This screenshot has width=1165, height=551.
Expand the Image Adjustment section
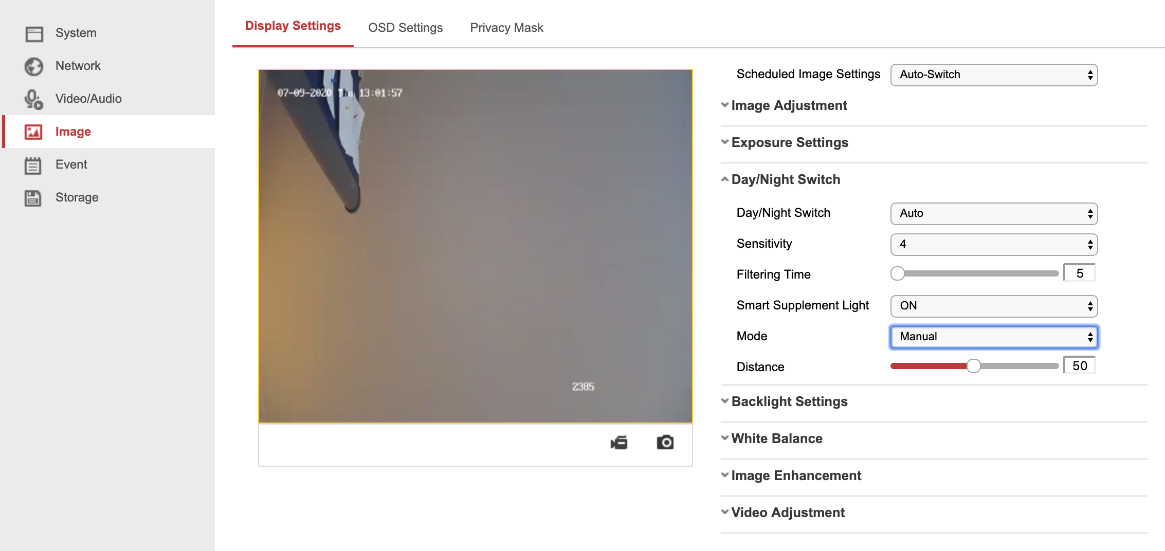789,106
